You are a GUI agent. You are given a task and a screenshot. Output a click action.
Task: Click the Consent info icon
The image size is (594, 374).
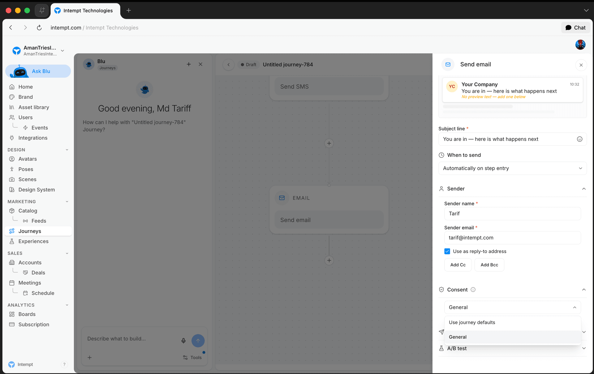(473, 290)
